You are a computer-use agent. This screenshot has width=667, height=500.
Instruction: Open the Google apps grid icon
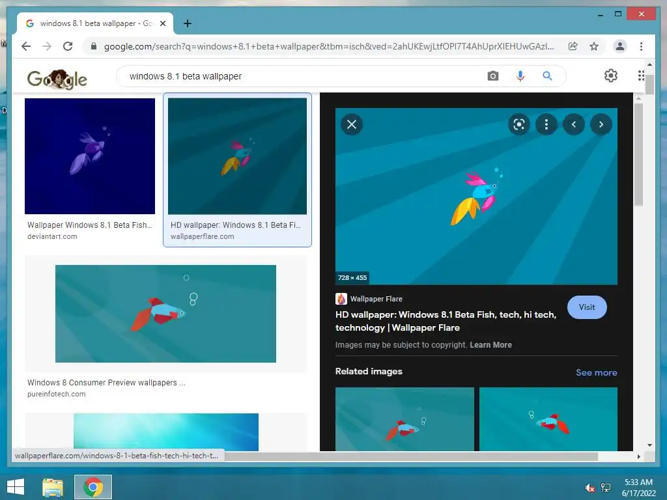click(641, 76)
